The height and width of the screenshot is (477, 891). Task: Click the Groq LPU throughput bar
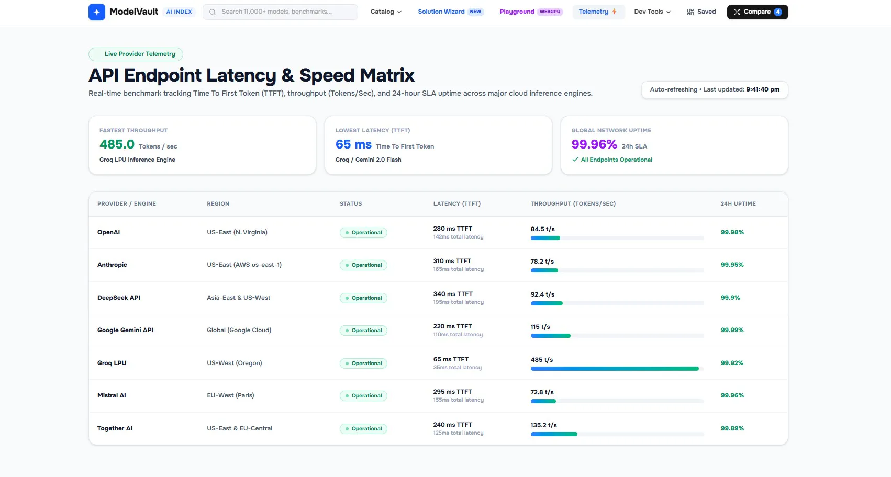coord(617,369)
